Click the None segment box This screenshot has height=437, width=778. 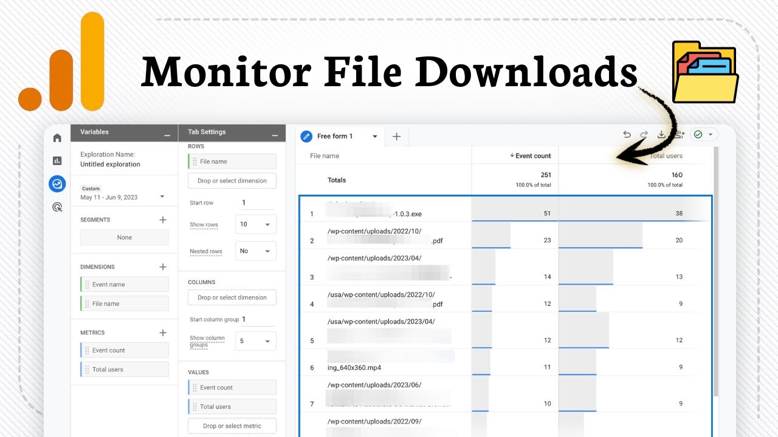(125, 237)
